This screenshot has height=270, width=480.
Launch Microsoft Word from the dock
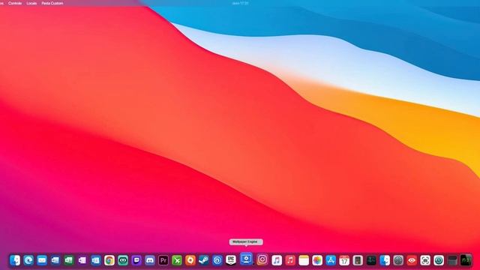[55, 260]
